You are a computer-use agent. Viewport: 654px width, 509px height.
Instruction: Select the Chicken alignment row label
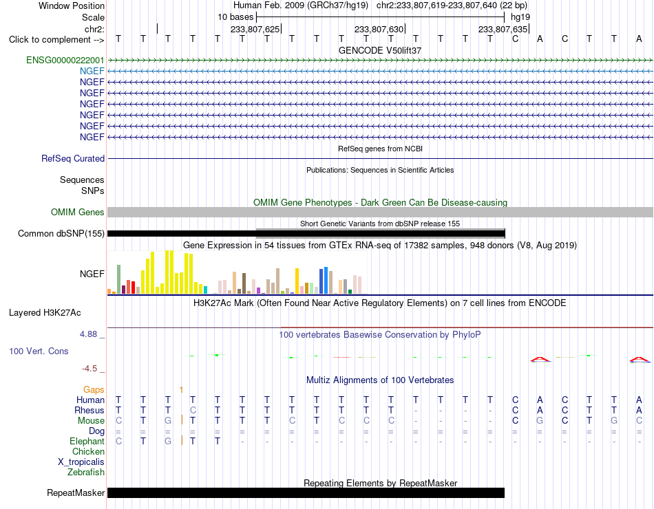[88, 452]
